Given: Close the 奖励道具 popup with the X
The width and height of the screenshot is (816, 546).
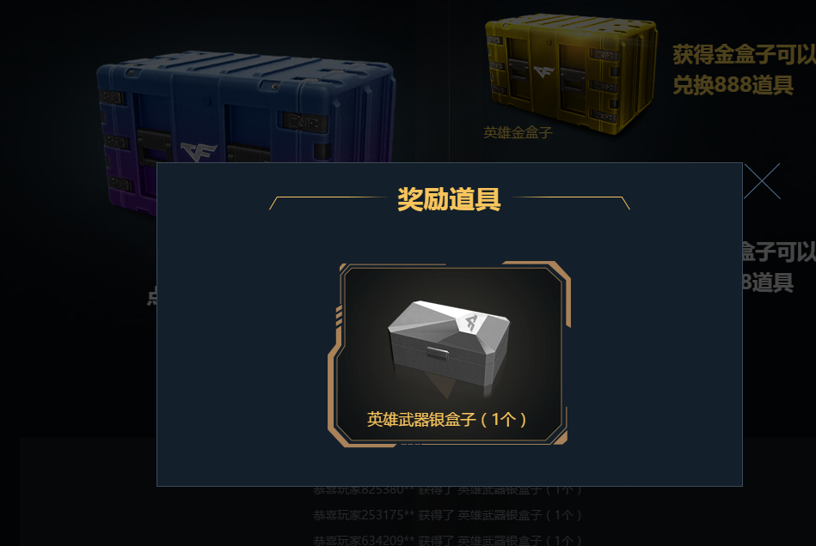Looking at the screenshot, I should coord(762,181).
